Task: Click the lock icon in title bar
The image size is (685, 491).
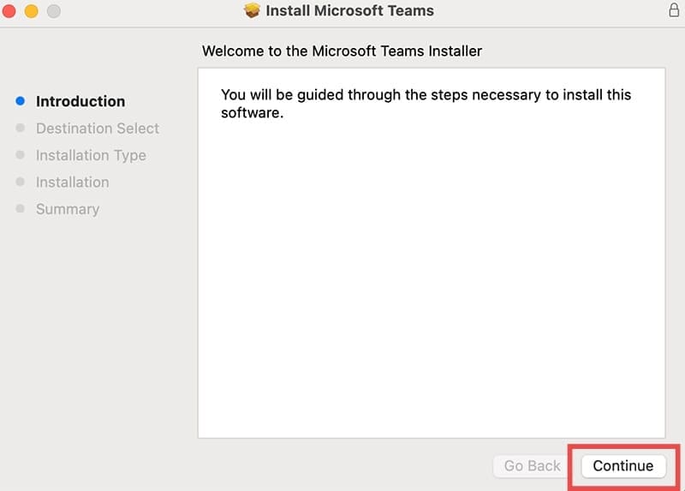Action: coord(673,10)
